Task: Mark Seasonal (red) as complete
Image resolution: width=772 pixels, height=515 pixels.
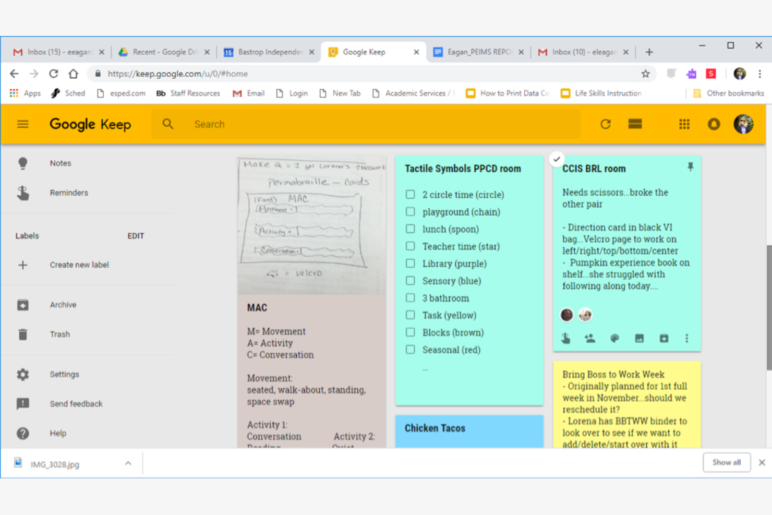Action: coord(411,349)
